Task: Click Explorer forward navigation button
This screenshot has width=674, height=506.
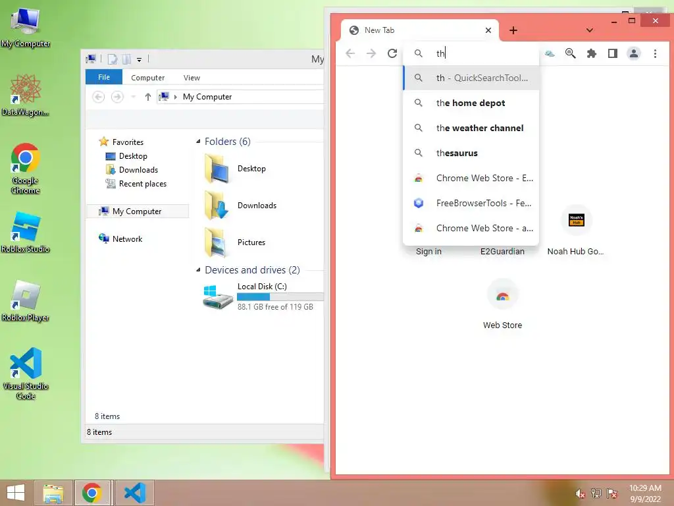Action: 117,97
